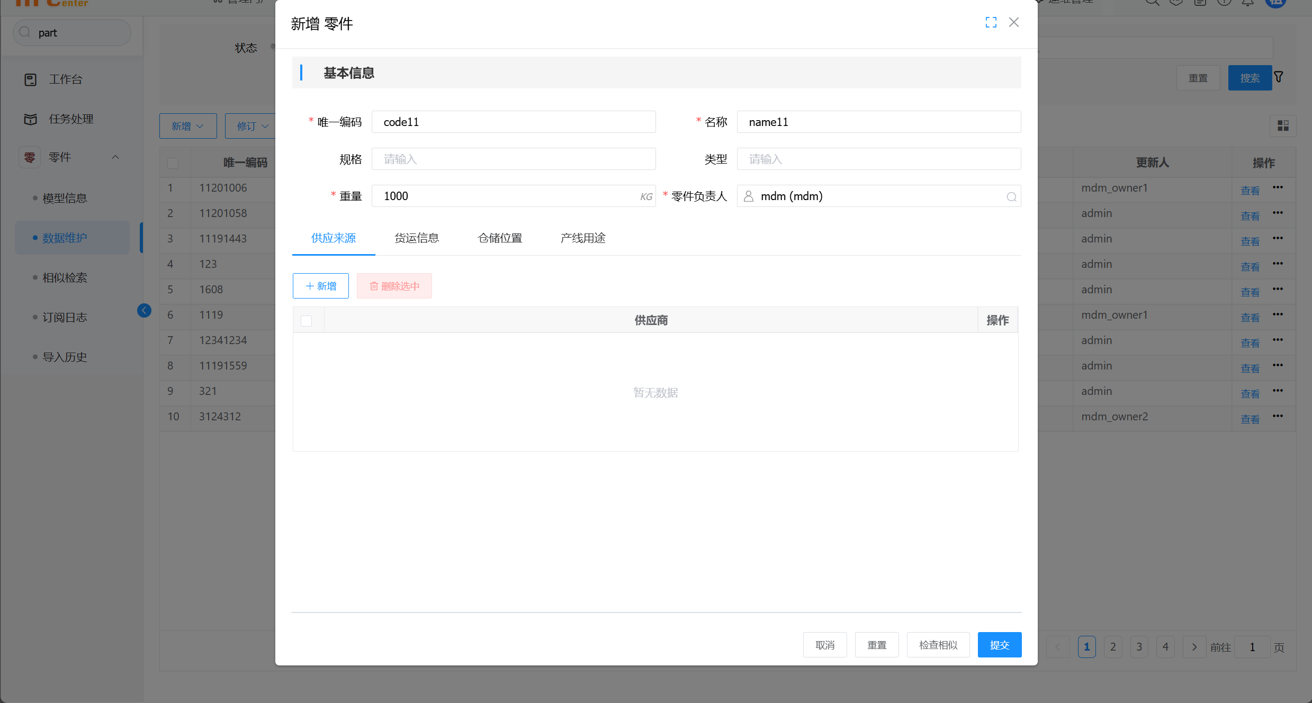The height and width of the screenshot is (703, 1312).
Task: Open 任务处理 in the sidebar
Action: pyautogui.click(x=71, y=119)
